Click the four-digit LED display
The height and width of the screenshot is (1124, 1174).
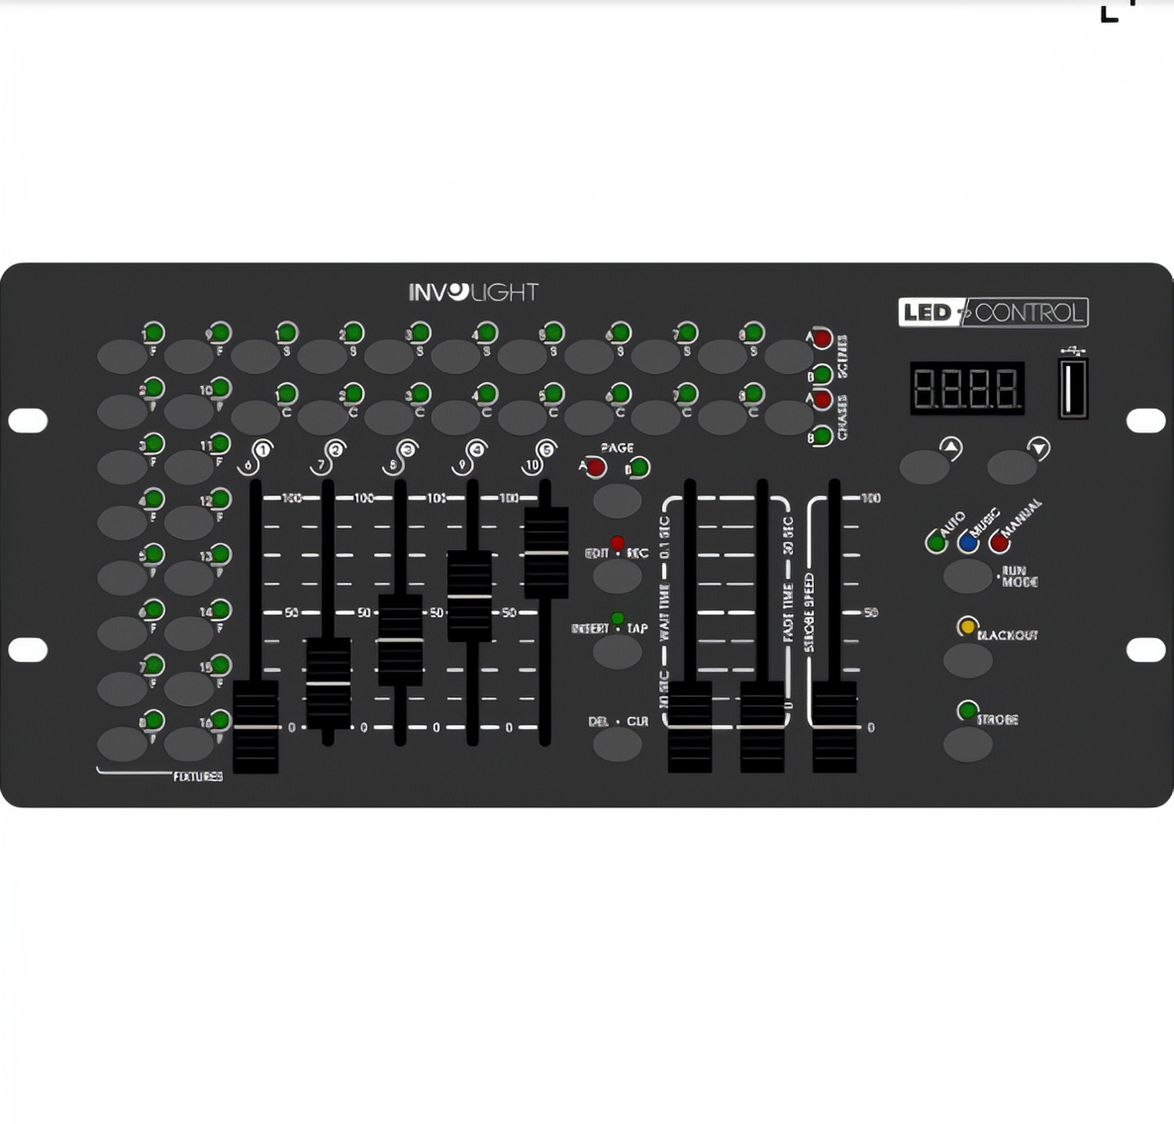coord(967,389)
